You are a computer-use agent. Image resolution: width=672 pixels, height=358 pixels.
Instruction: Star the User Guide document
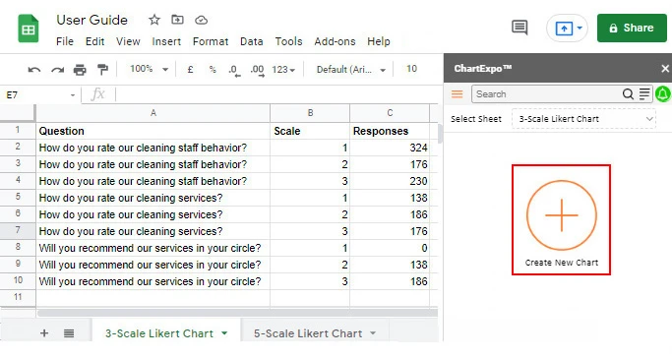[154, 20]
